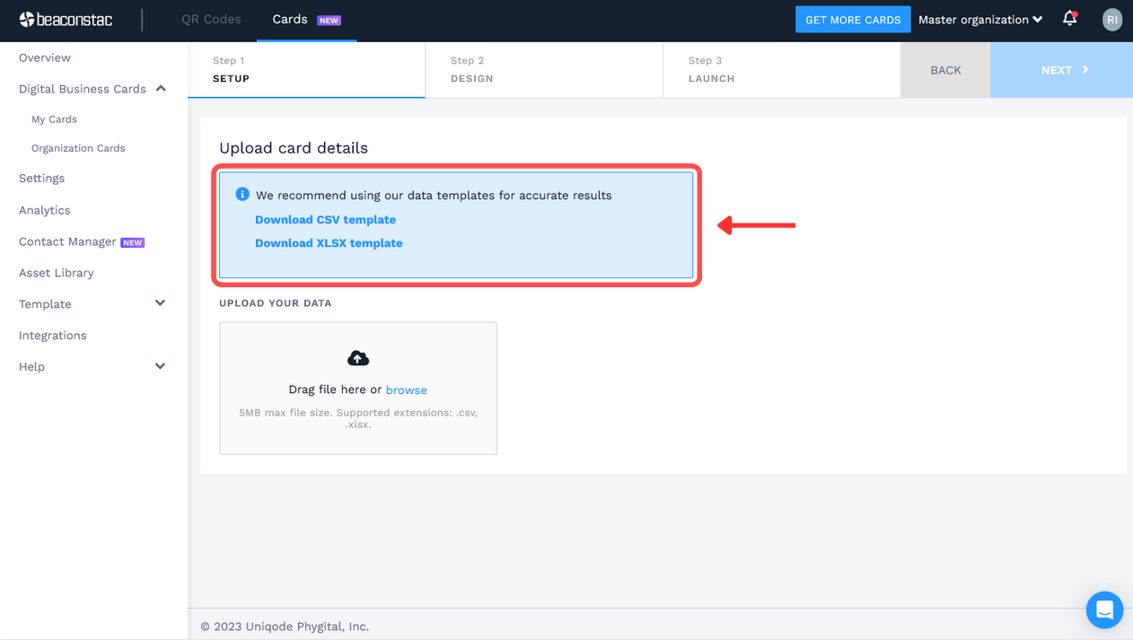Open Contact Manager in the sidebar
The image size is (1133, 640).
click(x=67, y=241)
